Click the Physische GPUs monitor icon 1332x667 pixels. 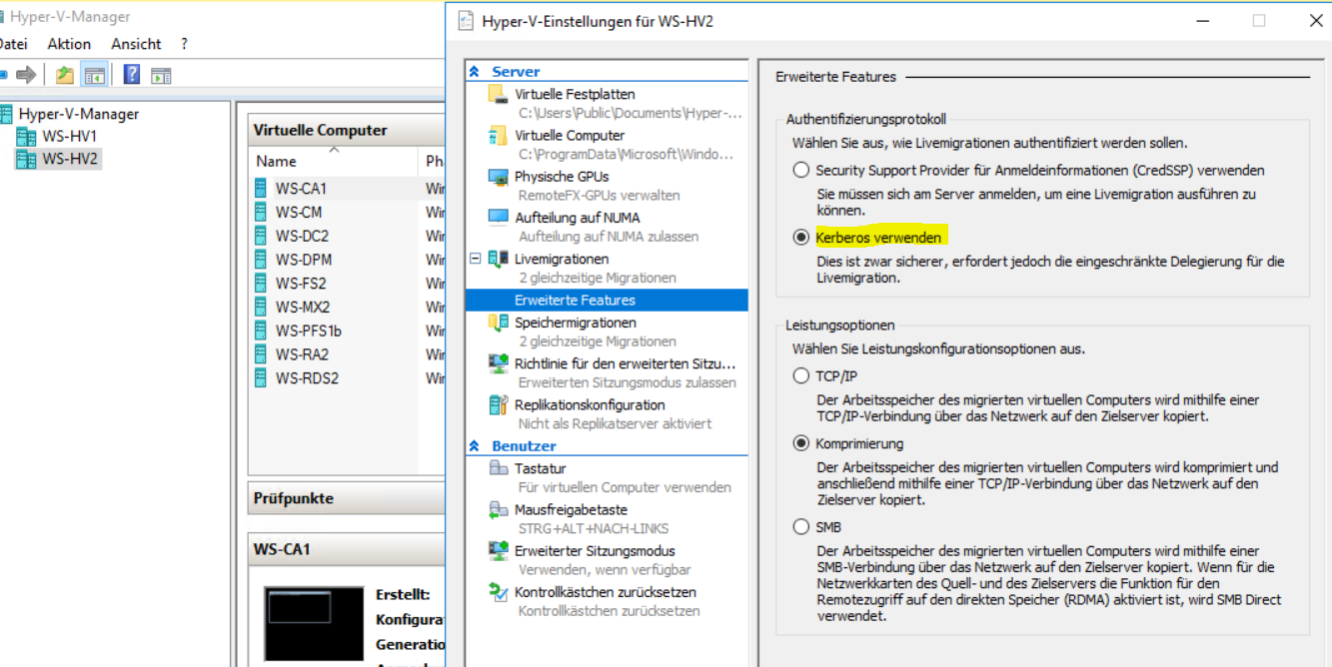pos(499,177)
